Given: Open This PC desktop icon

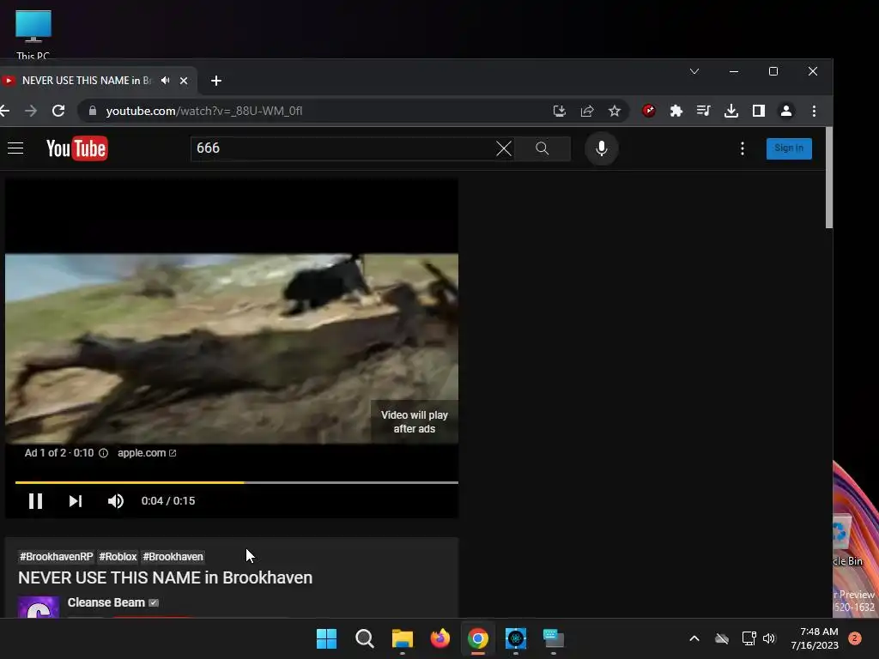Looking at the screenshot, I should coord(33,33).
